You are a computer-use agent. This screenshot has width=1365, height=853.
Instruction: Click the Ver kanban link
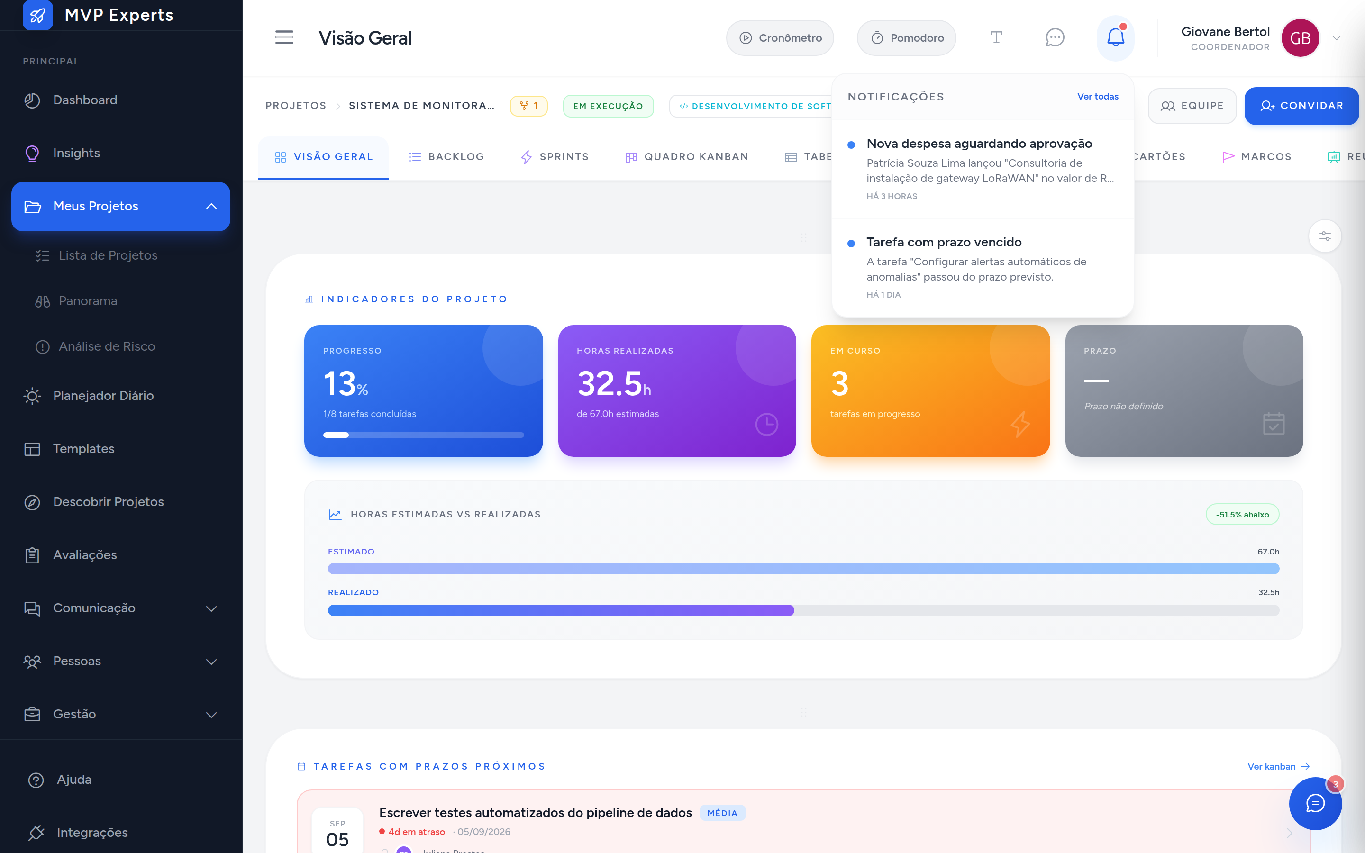(1278, 766)
